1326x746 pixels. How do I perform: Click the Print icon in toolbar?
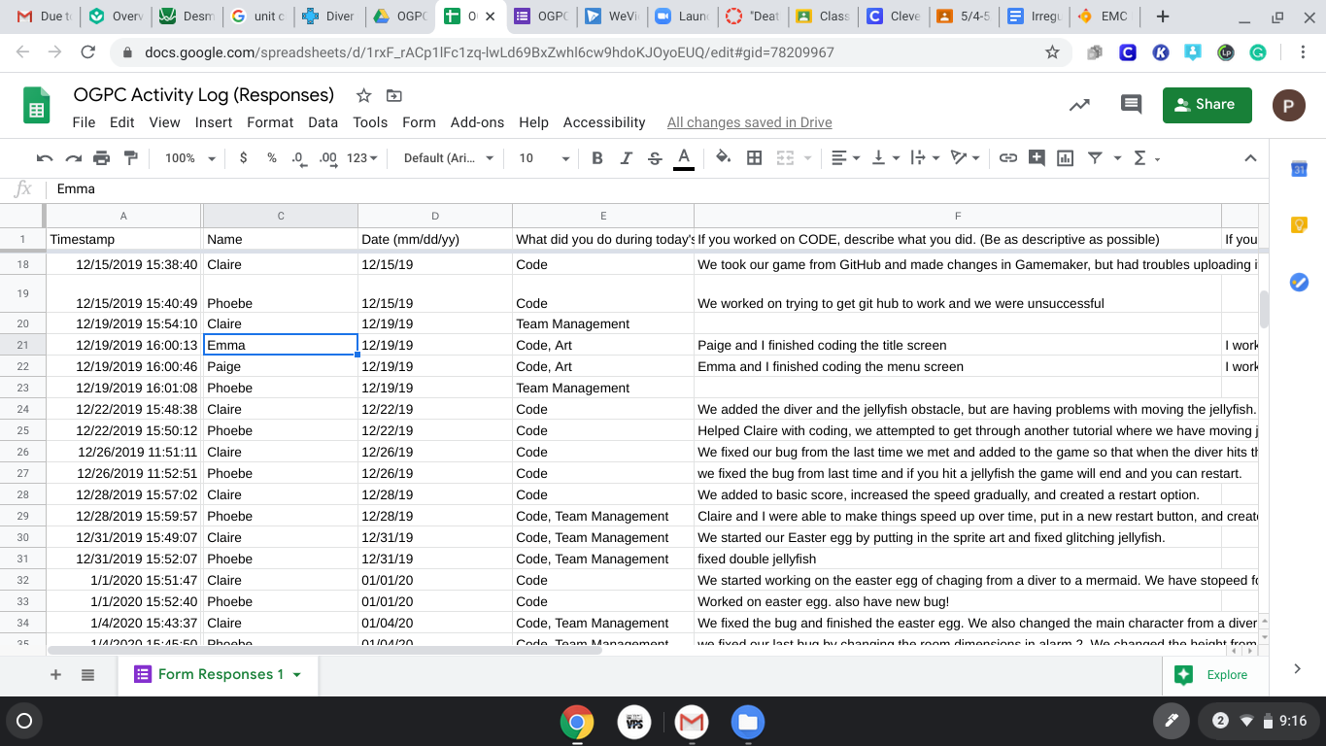click(101, 158)
